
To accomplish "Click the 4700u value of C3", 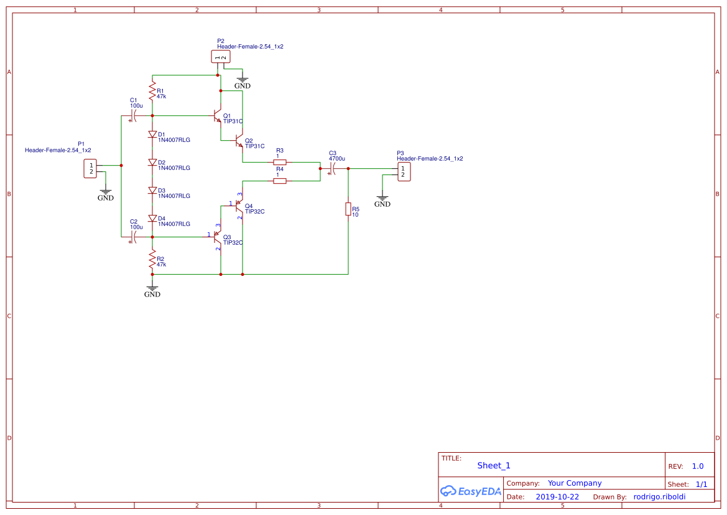I will pos(337,158).
